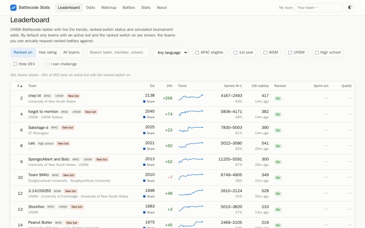The height and width of the screenshot is (228, 365).
Task: Open the Battles nav item
Action: tap(129, 8)
